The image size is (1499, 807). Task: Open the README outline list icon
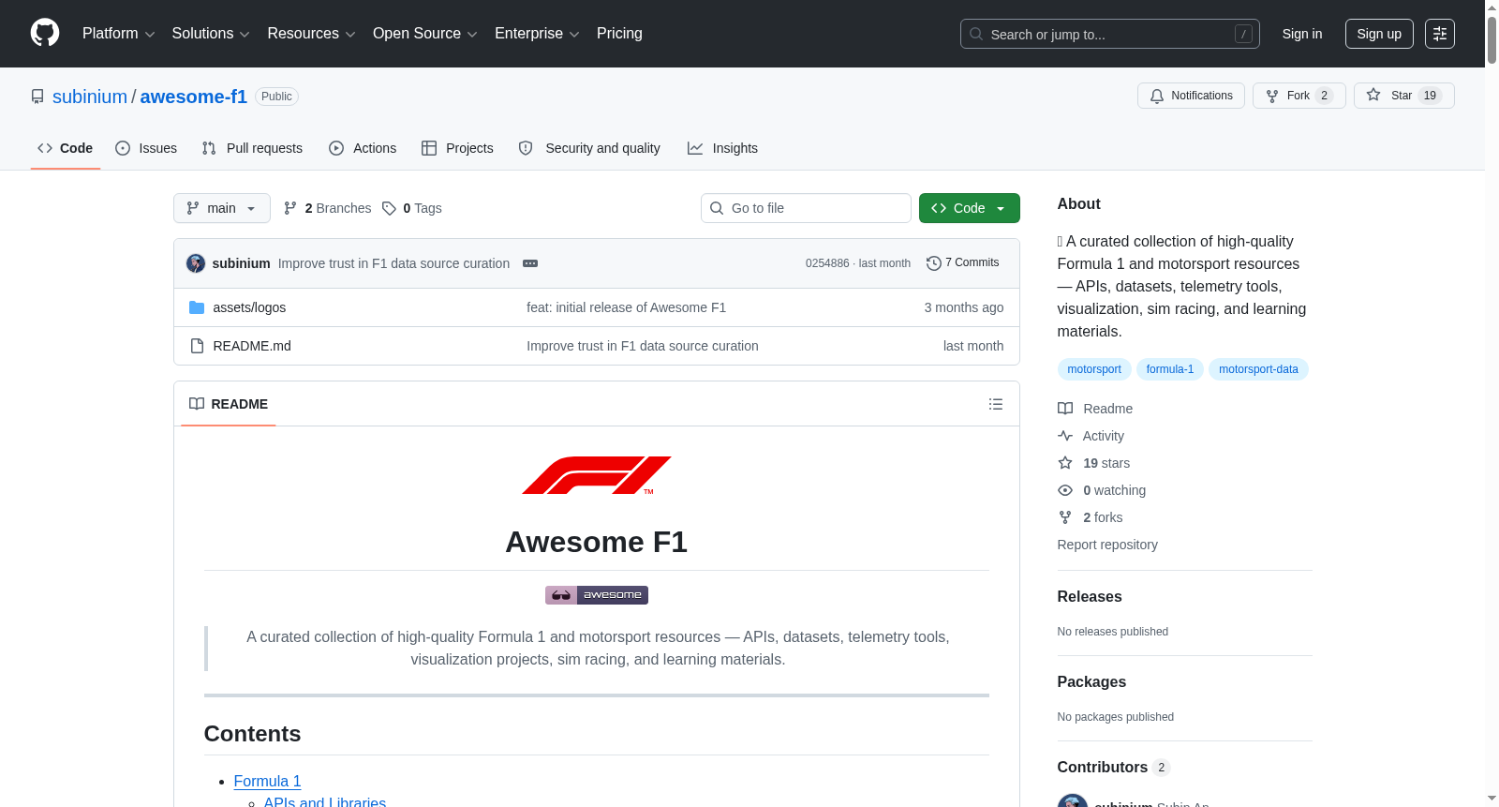click(996, 404)
